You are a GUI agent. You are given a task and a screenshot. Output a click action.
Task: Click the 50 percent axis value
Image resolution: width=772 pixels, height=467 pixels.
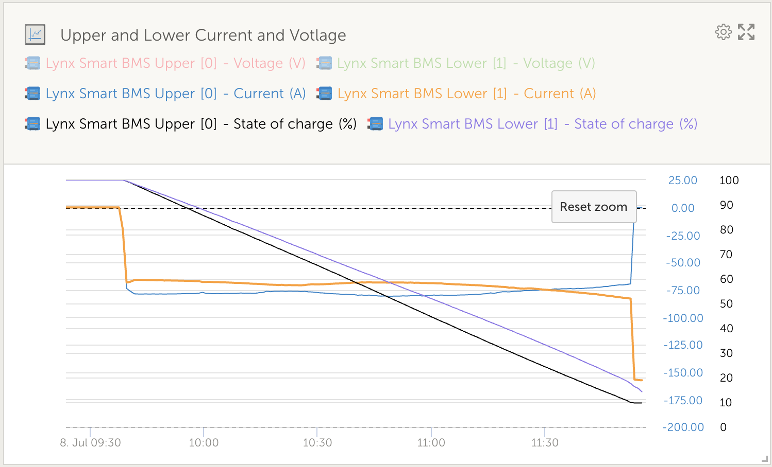727,304
